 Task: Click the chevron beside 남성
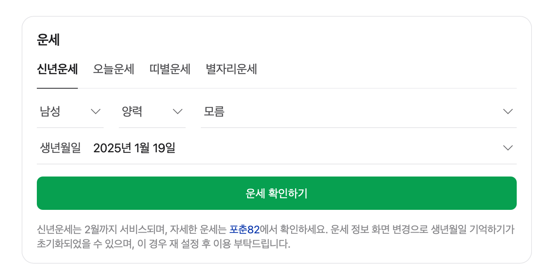point(95,111)
